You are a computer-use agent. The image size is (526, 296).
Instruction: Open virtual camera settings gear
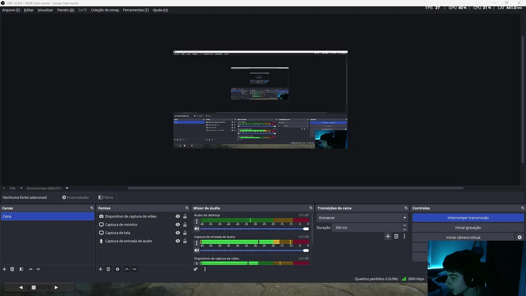[x=519, y=238]
